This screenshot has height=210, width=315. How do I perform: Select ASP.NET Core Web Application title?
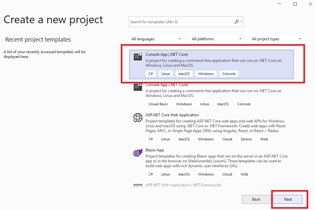point(172,115)
